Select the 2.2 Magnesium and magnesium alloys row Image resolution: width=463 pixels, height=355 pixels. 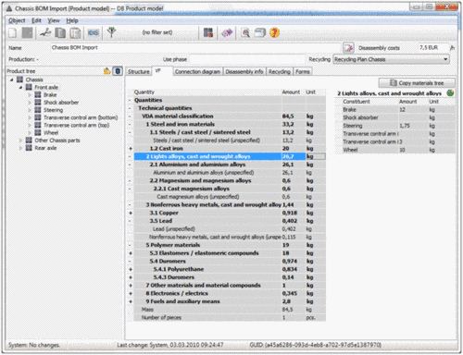pyautogui.click(x=230, y=180)
